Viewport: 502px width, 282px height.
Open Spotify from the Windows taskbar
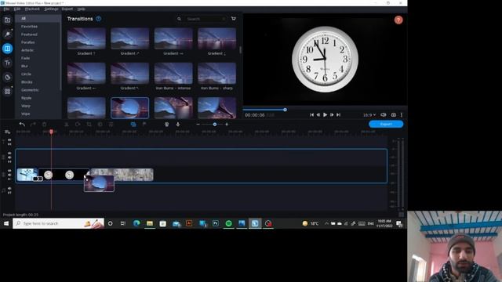228,223
